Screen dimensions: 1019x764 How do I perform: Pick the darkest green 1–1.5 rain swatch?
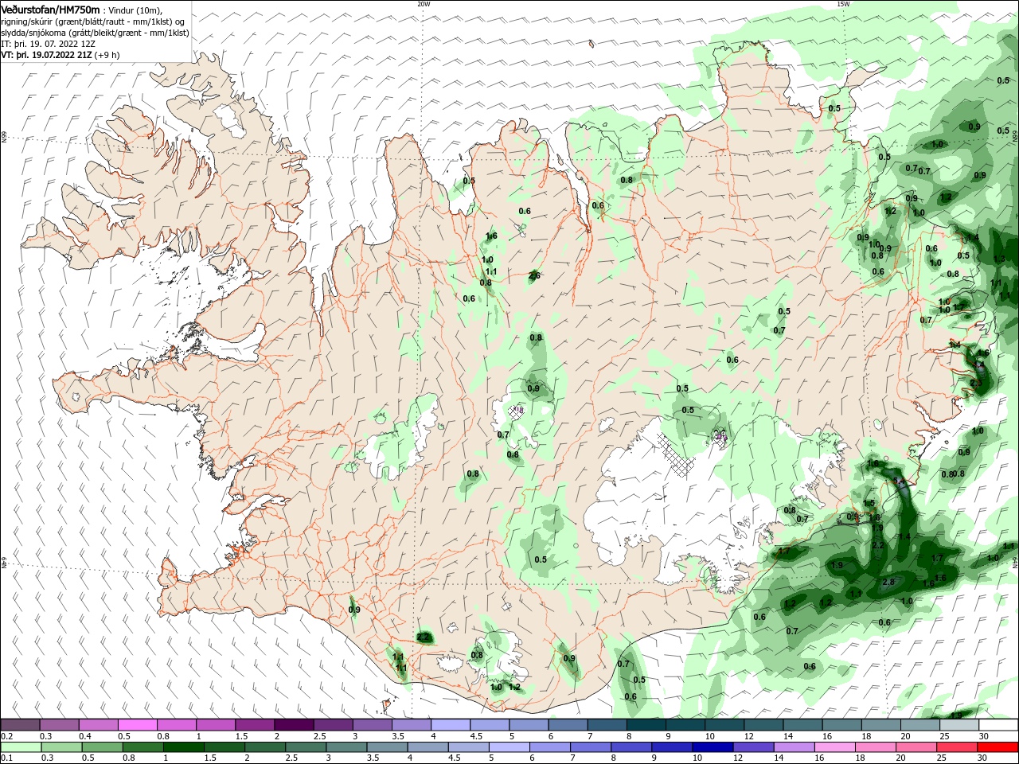point(182,747)
